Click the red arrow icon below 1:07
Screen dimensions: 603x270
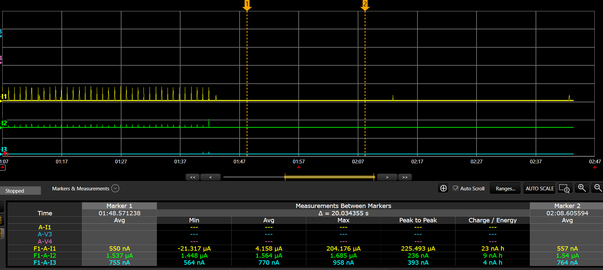tap(3, 168)
